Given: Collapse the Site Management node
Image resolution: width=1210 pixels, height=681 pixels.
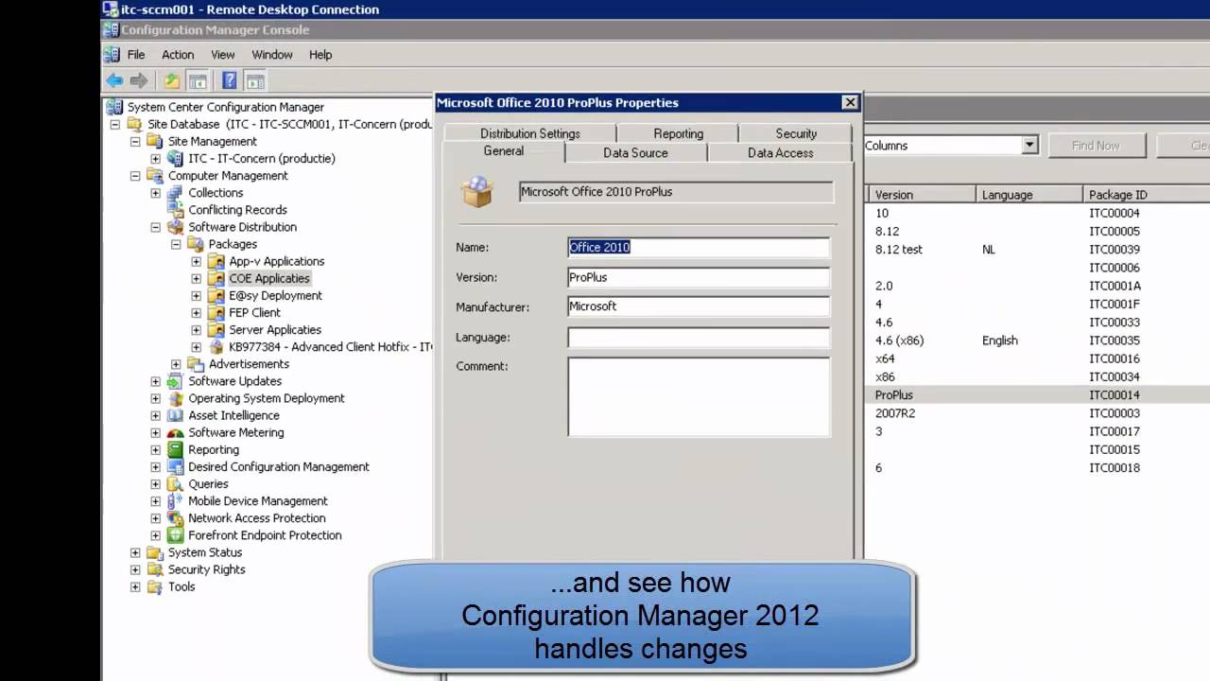Looking at the screenshot, I should click(135, 141).
